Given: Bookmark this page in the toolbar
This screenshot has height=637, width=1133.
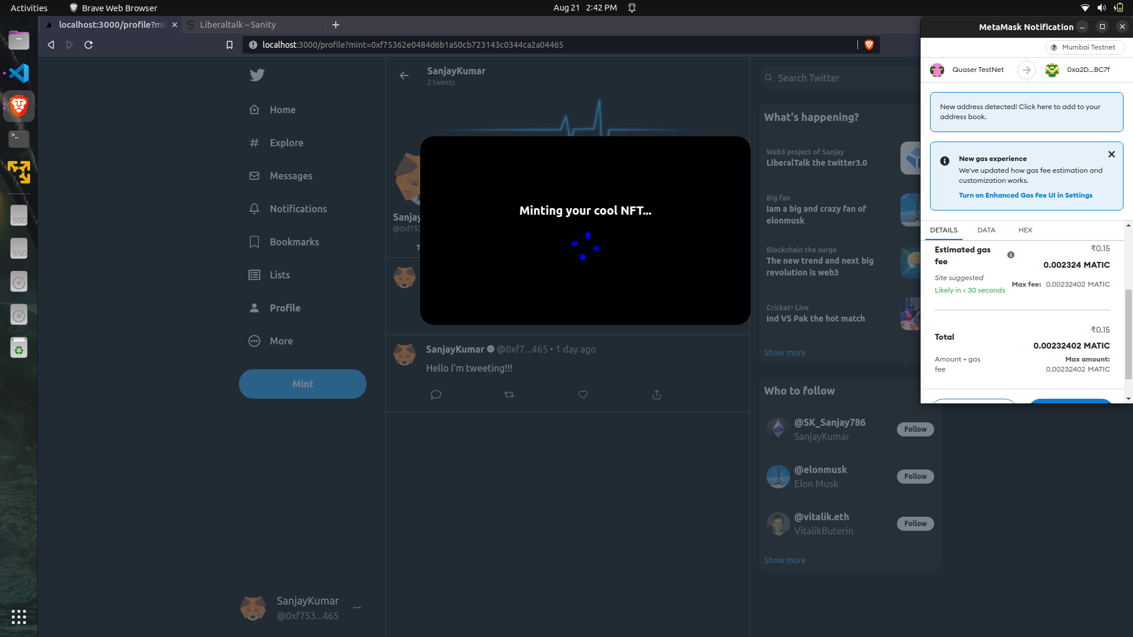Looking at the screenshot, I should tap(230, 45).
